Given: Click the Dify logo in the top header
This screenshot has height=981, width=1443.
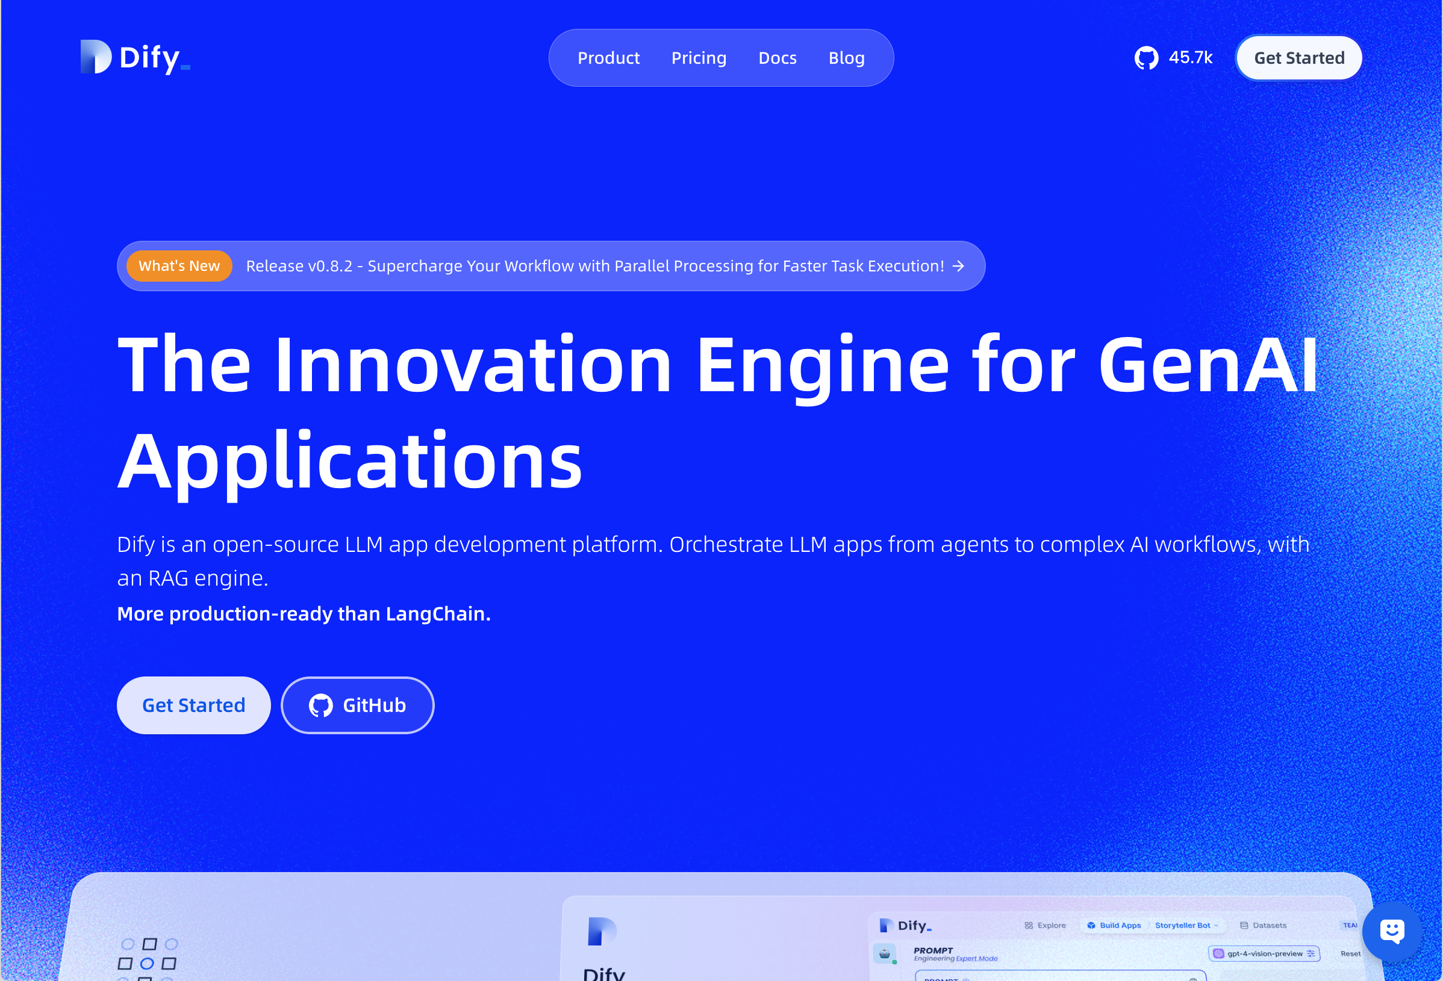Looking at the screenshot, I should pos(136,57).
